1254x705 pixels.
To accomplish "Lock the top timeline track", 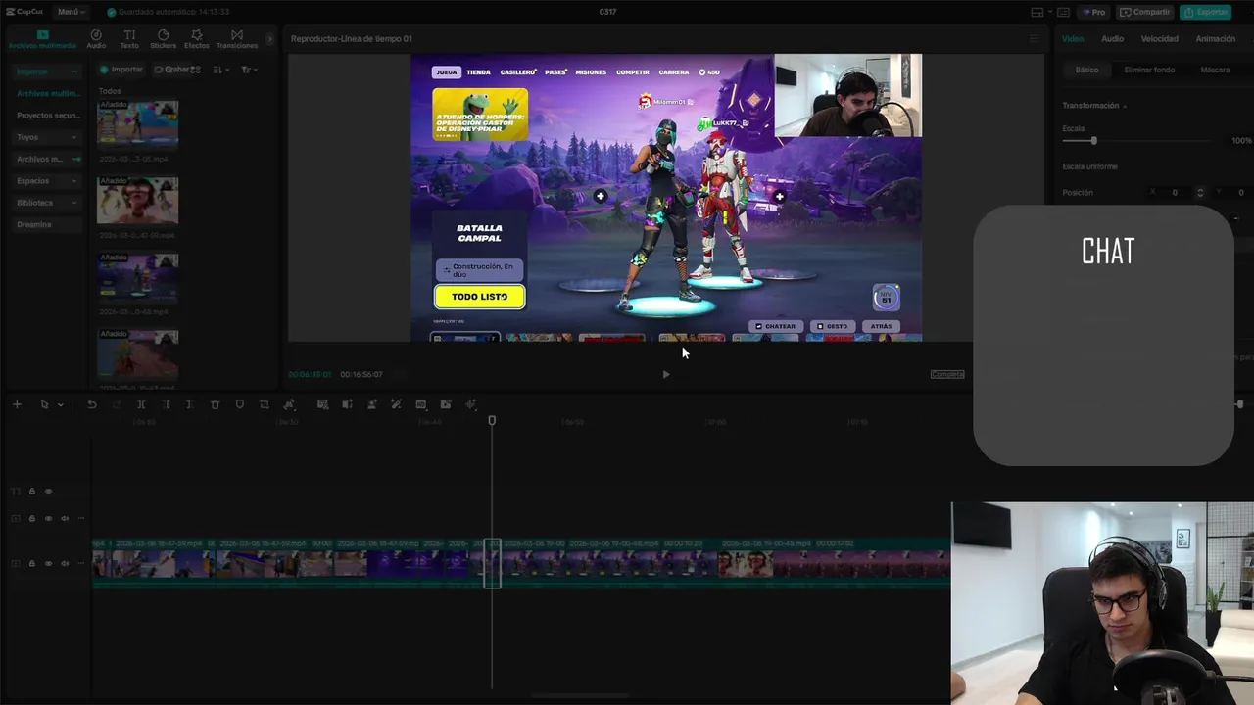I will 31,492.
